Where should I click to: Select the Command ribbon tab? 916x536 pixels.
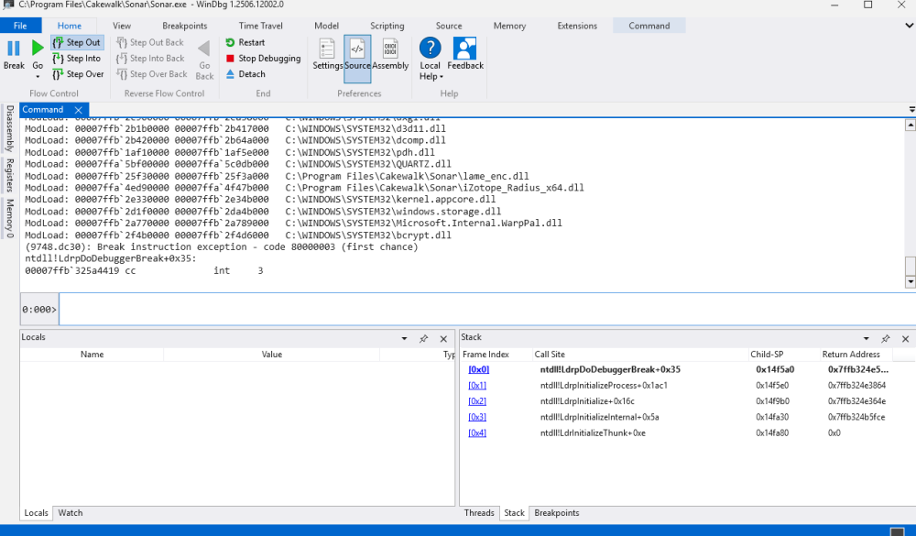click(649, 26)
